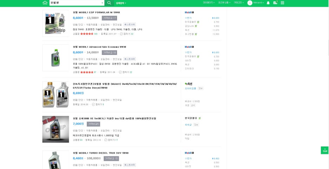Screen dimensions: 329x169
Task: Click the TOP scroll-to-top button
Action: pyautogui.click(x=325, y=150)
